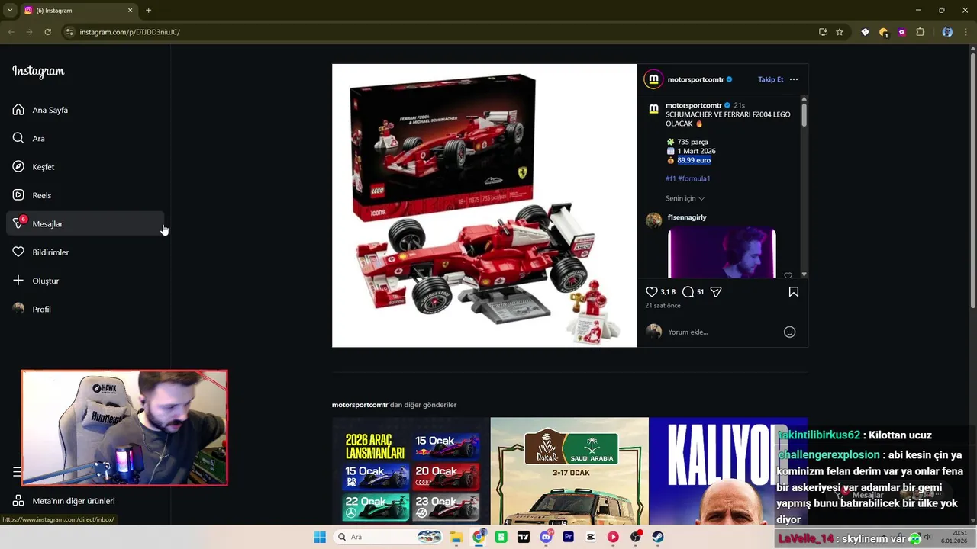Screen dimensions: 977x549
Task: Select the (6) Instagram tab
Action: tap(79, 11)
